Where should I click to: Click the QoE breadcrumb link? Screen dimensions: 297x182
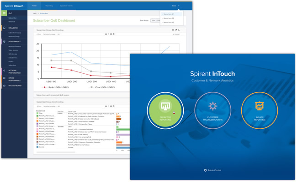(35, 13)
